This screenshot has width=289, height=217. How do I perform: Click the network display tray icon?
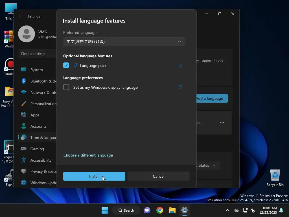(x=245, y=210)
